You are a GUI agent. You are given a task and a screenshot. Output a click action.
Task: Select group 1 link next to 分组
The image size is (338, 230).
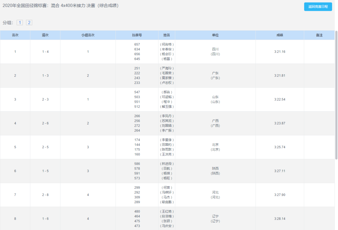[x=20, y=22]
